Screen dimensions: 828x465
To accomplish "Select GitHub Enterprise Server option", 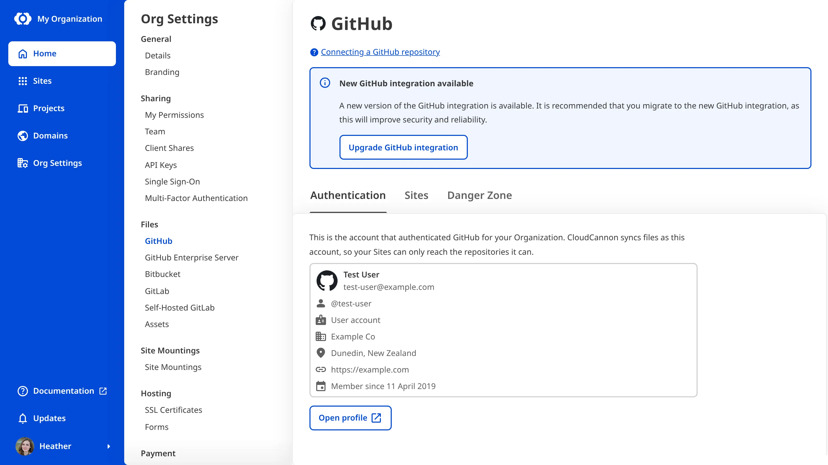I will pos(191,257).
